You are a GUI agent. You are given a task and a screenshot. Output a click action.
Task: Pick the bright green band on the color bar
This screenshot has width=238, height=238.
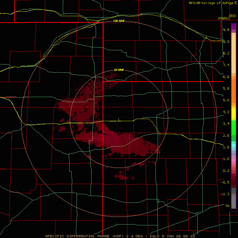[x=234, y=127]
